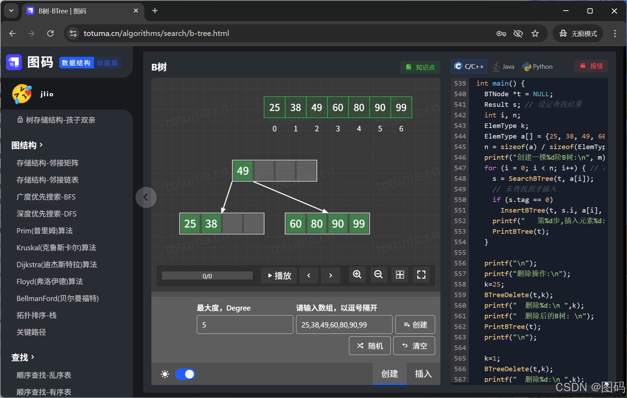This screenshot has width=627, height=398.
Task: Bookmark this page with star icon
Action: 535,33
